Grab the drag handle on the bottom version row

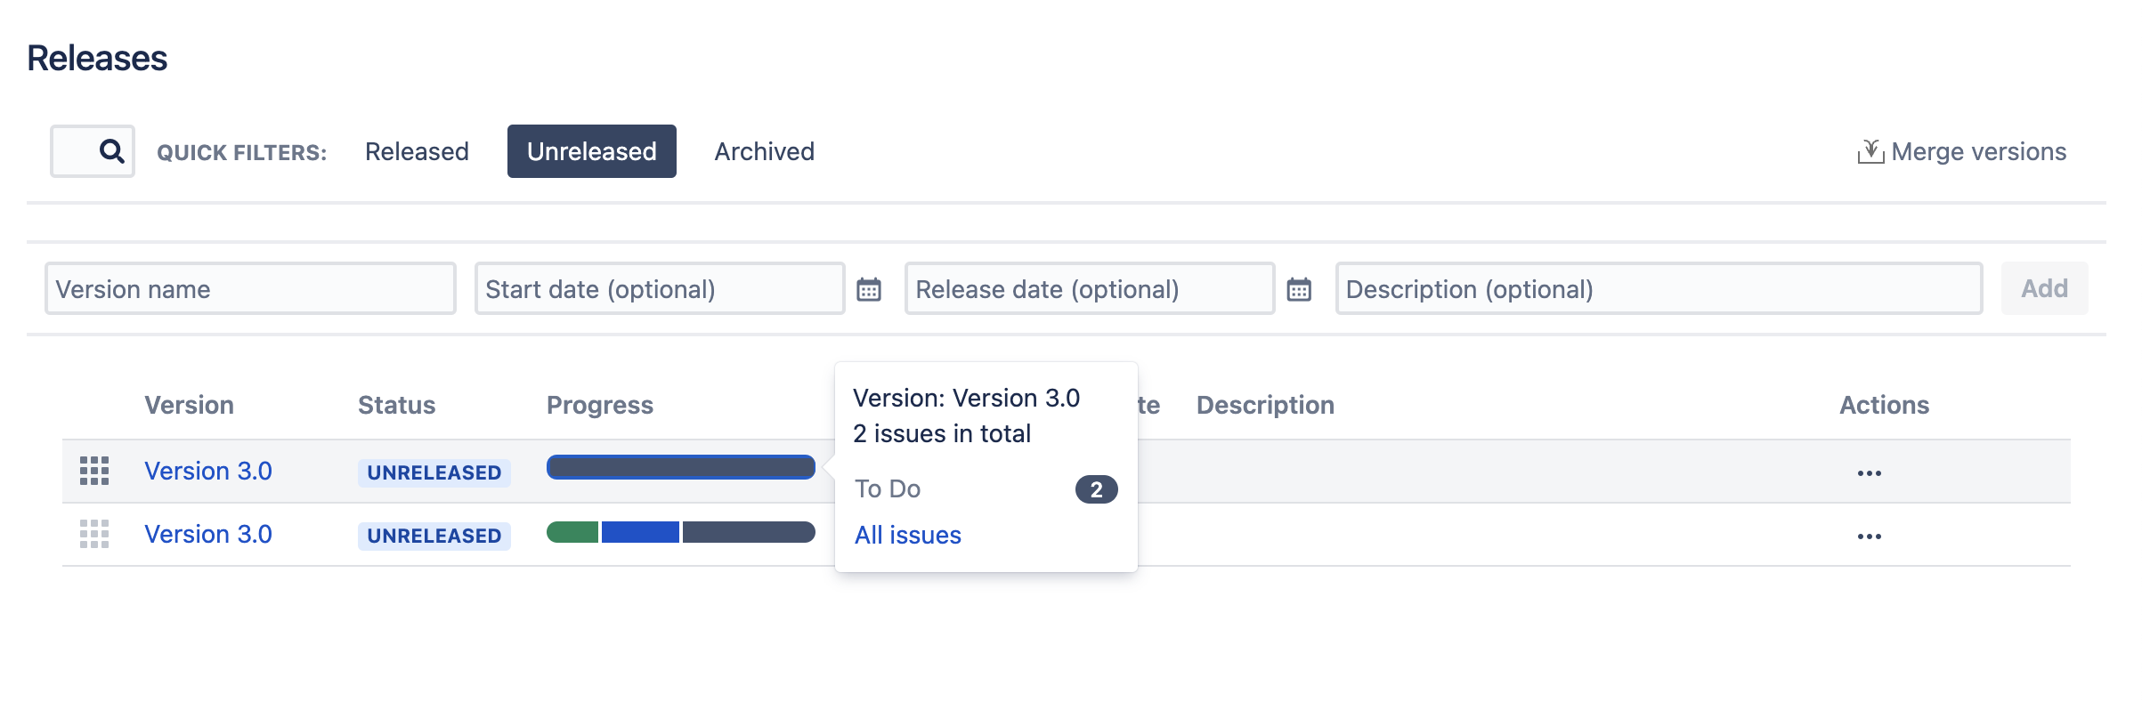pos(94,534)
